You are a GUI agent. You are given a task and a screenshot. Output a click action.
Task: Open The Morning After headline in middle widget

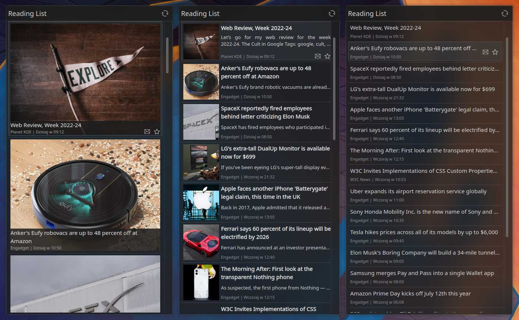267,273
